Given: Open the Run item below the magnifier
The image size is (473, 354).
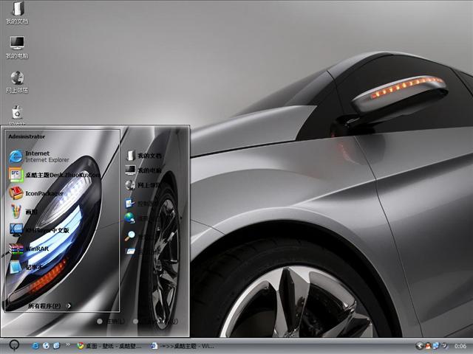Looking at the screenshot, I should (130, 251).
